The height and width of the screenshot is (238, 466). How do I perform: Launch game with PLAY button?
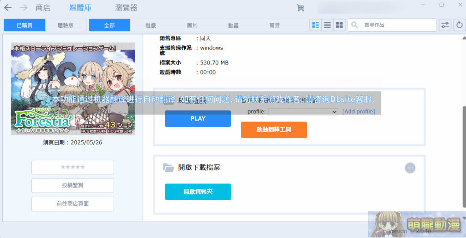tap(198, 119)
